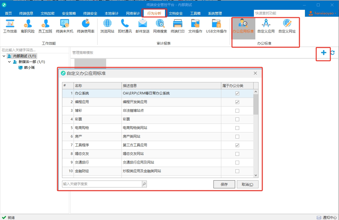This screenshot has width=339, height=220.
Task: Open the 即时通讯 phone icon
Action: 125,26
